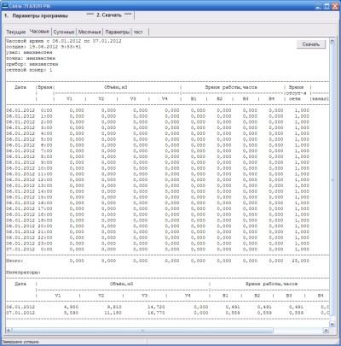Viewport: 341px width, 346px height.
Task: Click the '9,810' integrator V2 value
Action: 114,307
